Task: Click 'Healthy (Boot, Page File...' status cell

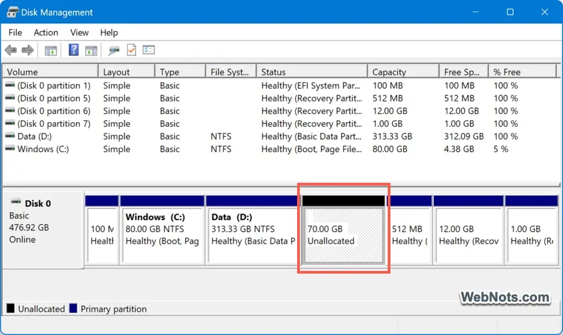Action: click(x=311, y=149)
